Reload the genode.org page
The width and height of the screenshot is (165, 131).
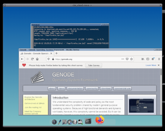coord(32,59)
